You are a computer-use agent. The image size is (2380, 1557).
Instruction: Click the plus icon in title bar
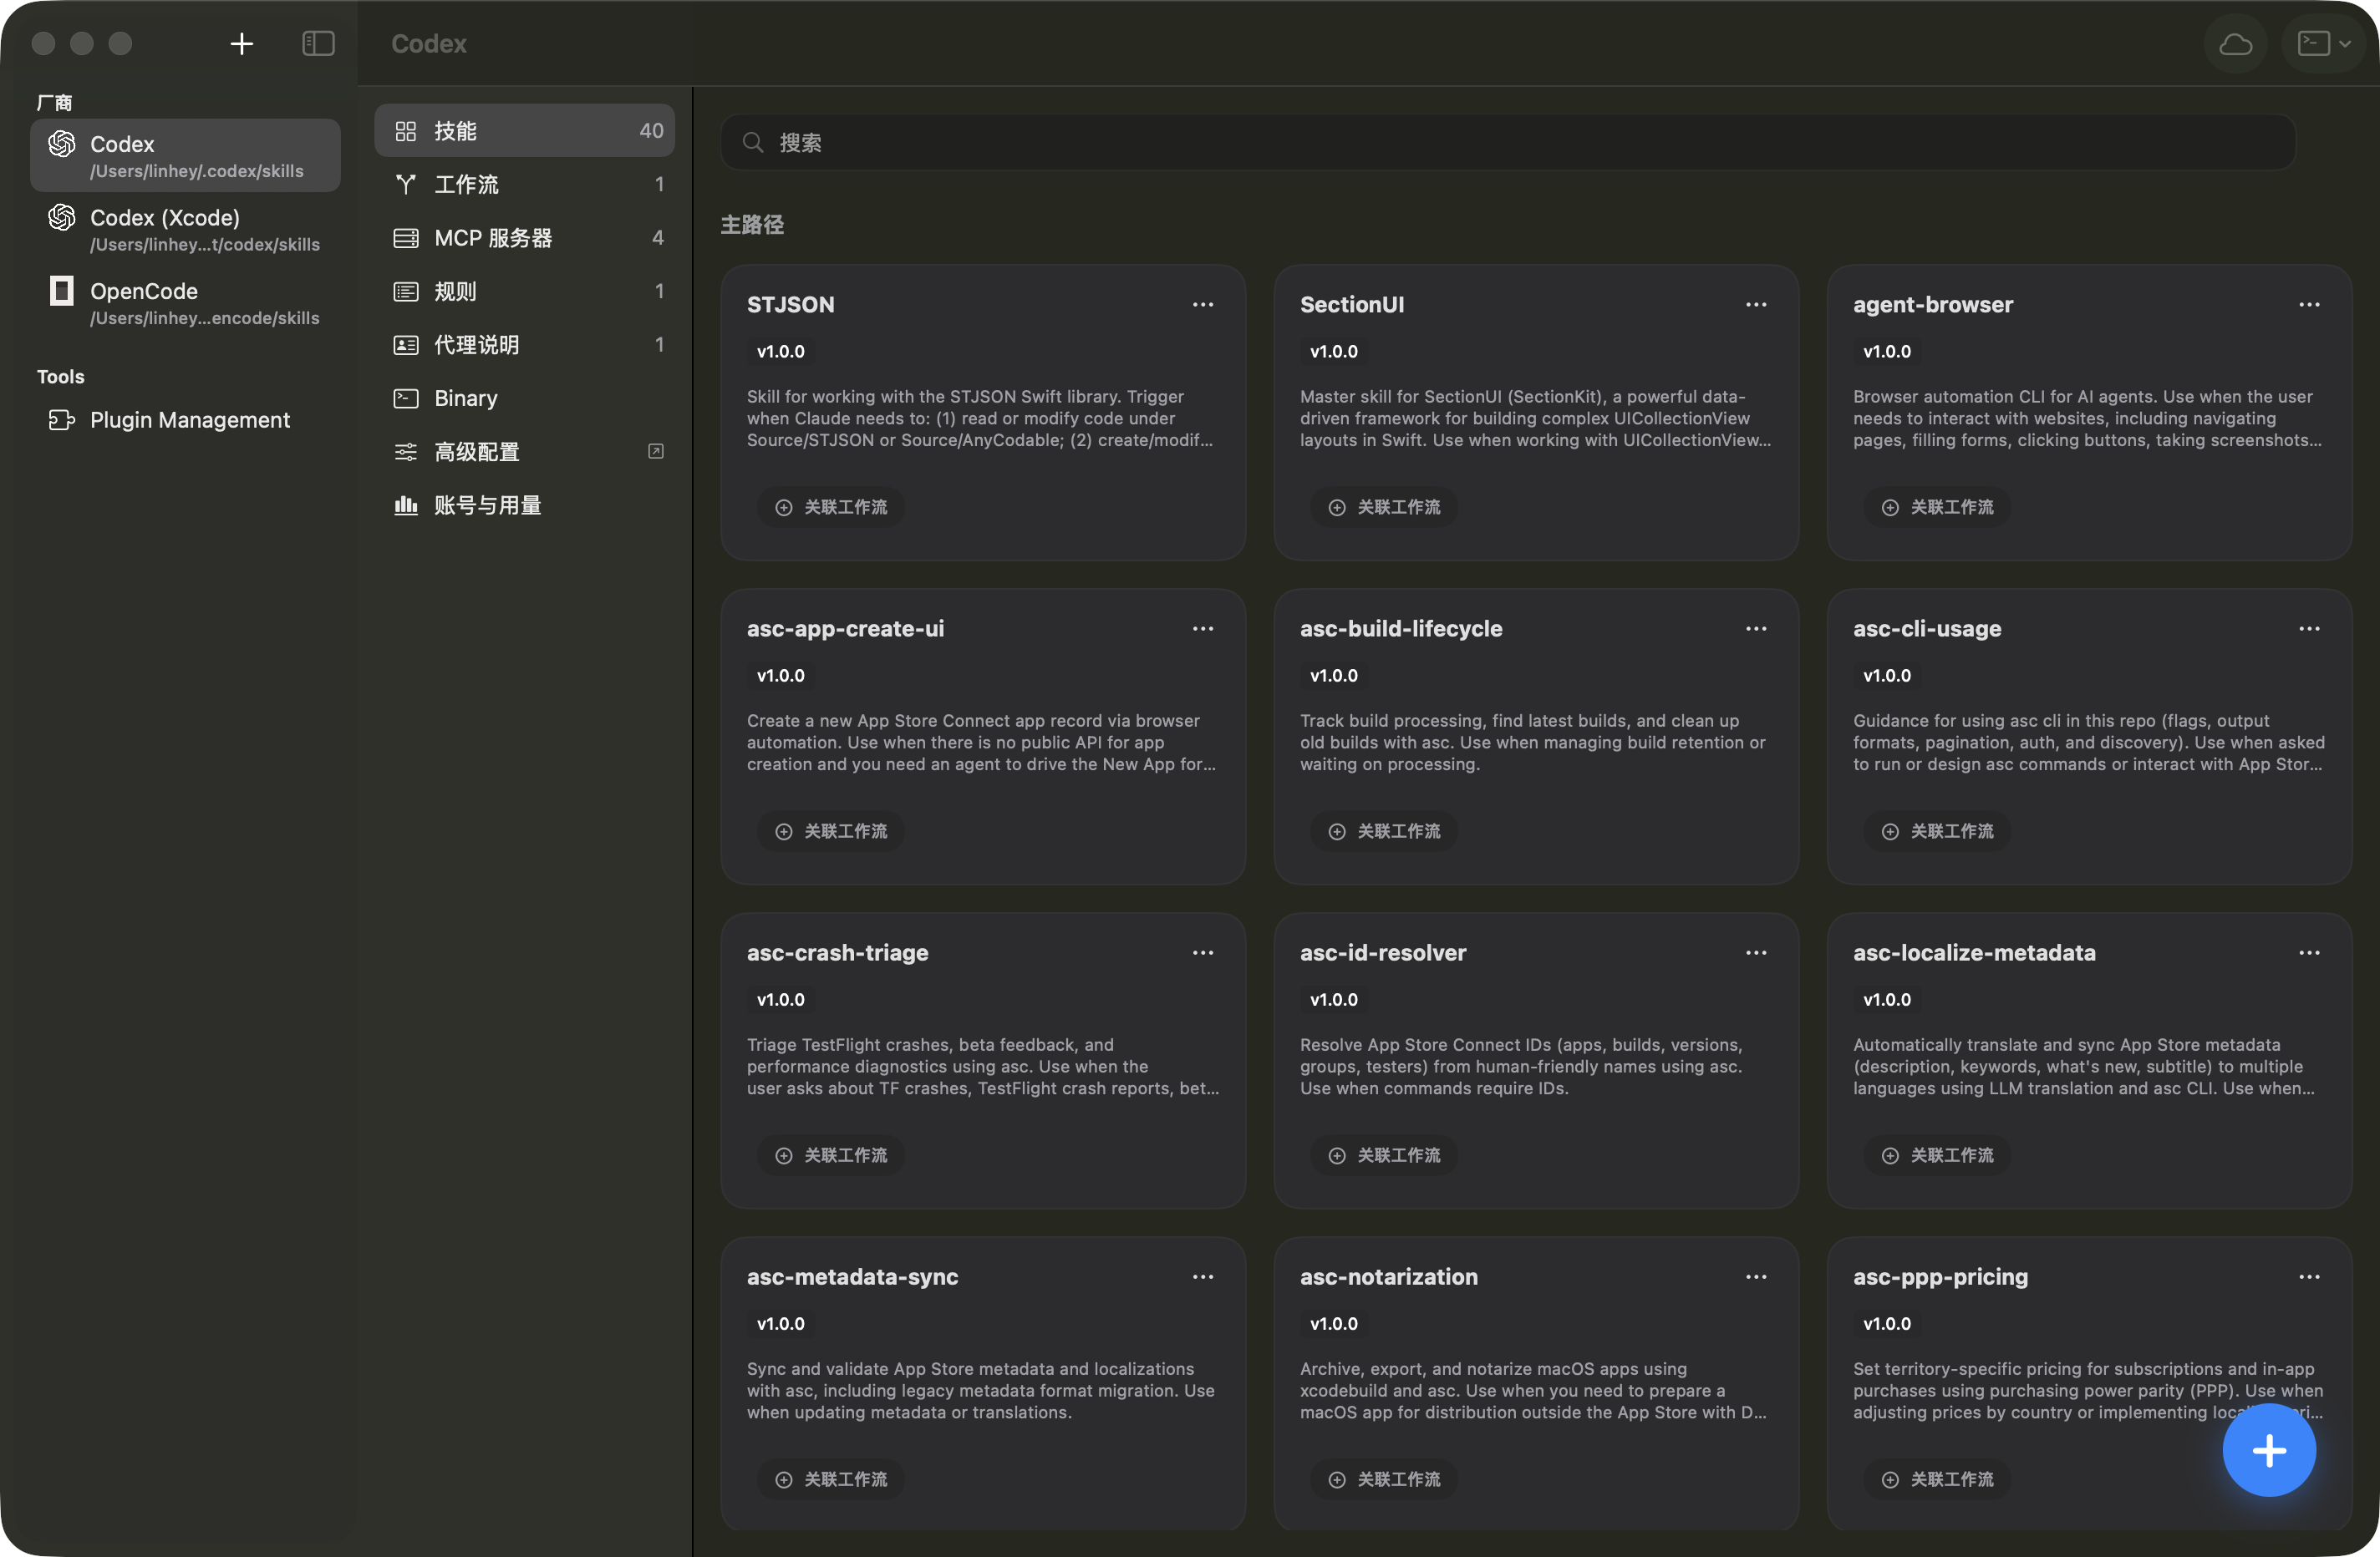point(241,43)
